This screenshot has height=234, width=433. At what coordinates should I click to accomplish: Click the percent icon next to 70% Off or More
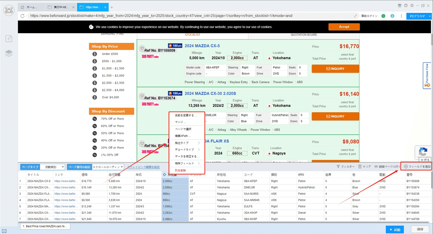pyautogui.click(x=95, y=119)
